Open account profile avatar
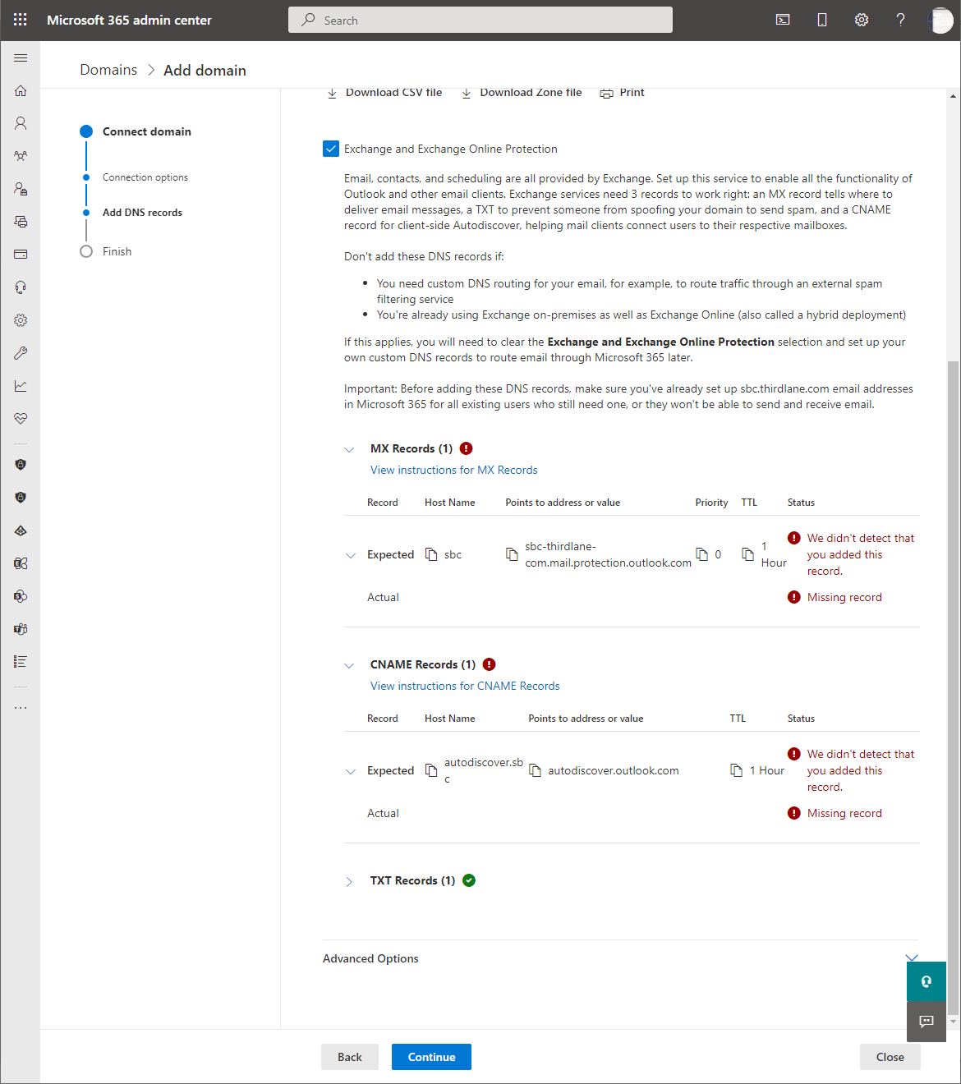The height and width of the screenshot is (1084, 961). 940,21
